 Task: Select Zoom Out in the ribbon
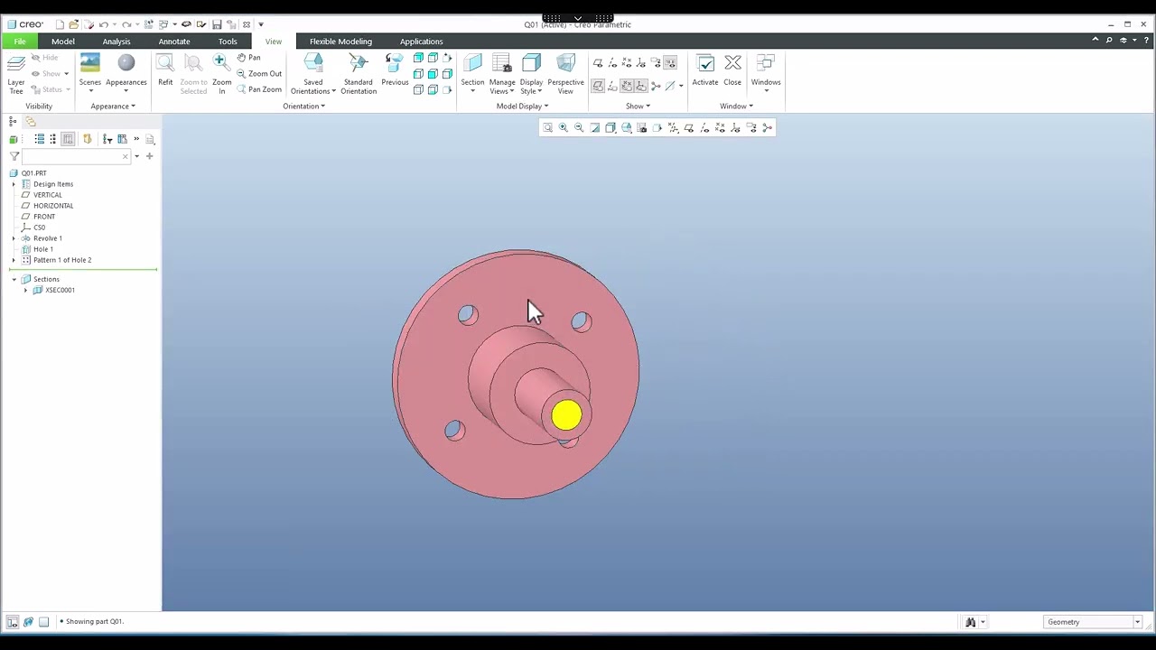tap(259, 74)
